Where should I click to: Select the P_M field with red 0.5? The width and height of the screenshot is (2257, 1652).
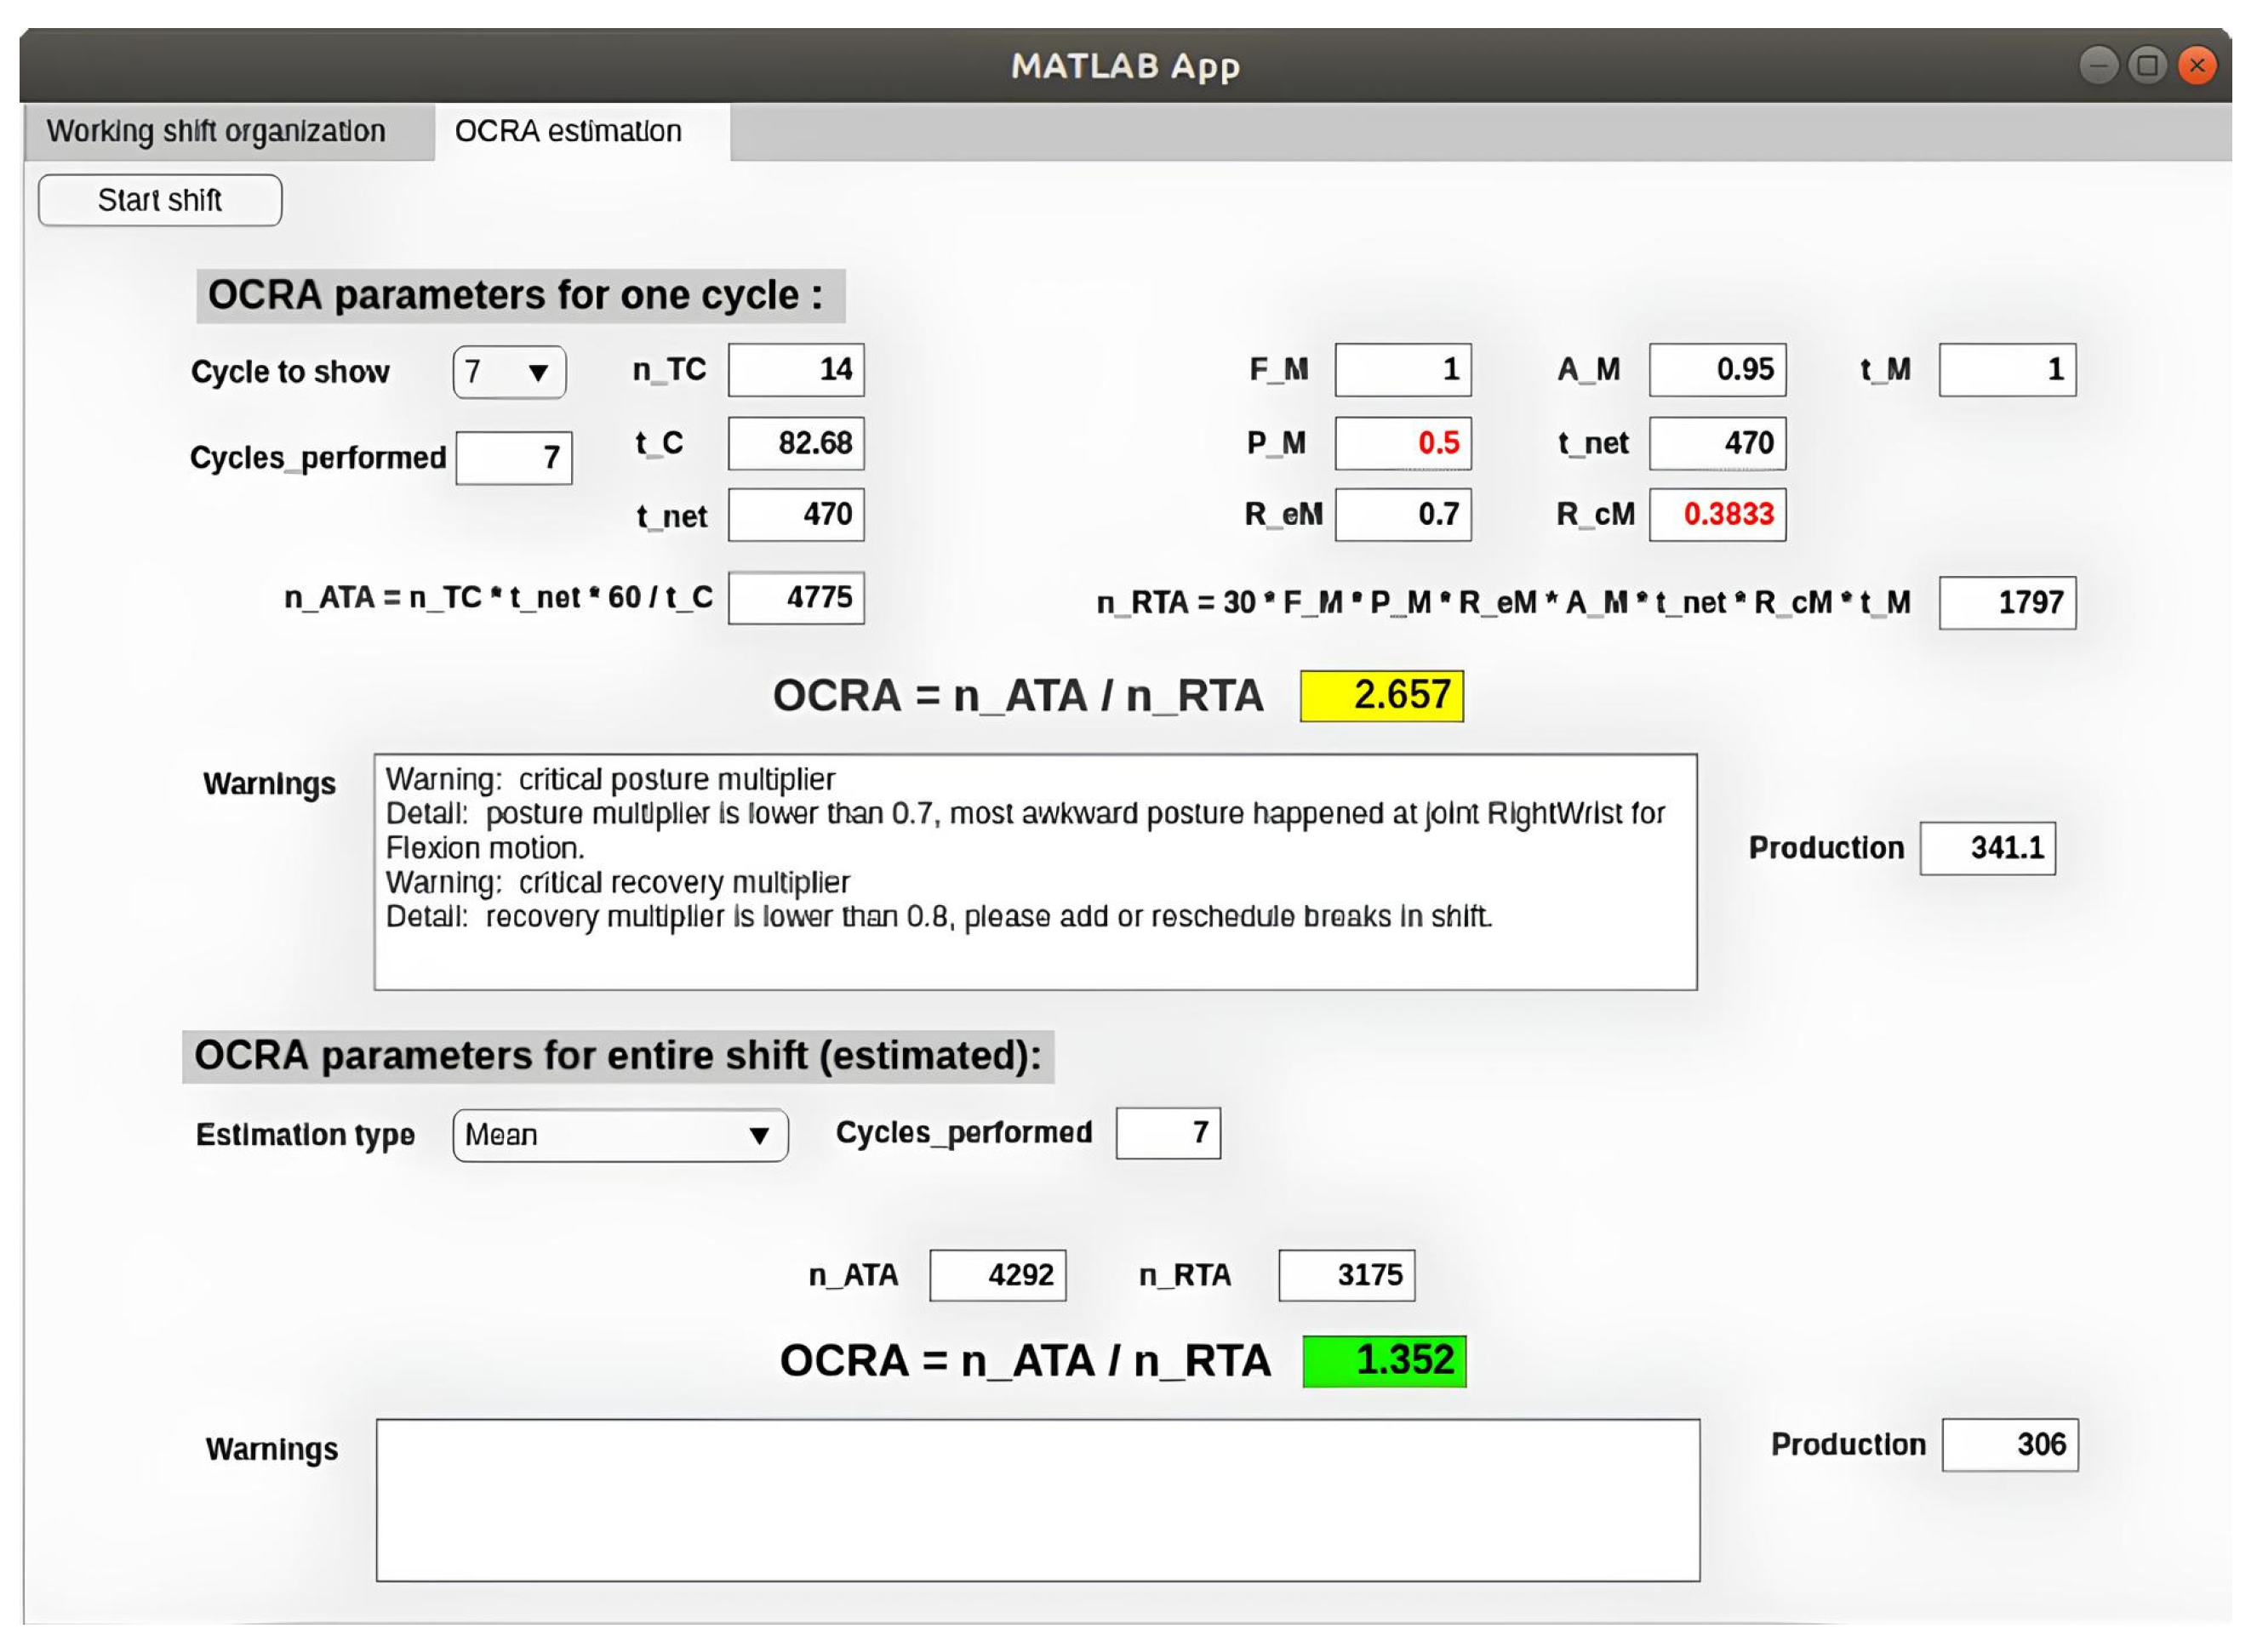(x=1403, y=443)
